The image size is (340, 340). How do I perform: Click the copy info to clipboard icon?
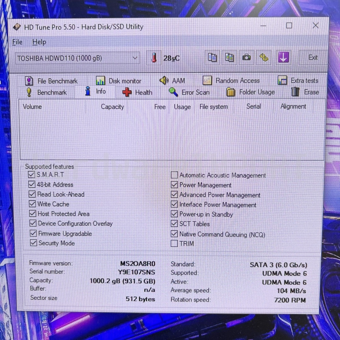tap(212, 58)
